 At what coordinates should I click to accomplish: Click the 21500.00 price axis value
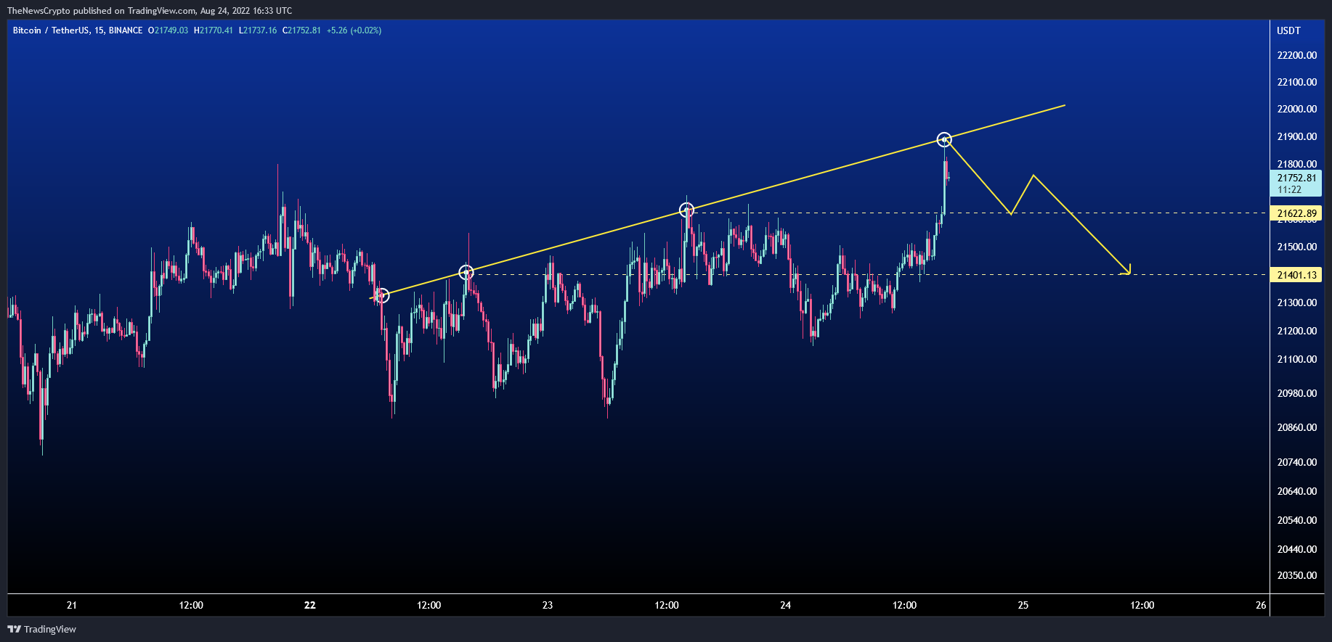1296,247
